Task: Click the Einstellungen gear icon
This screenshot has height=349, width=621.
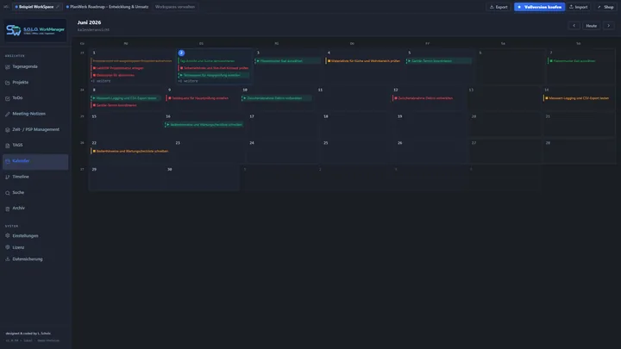Action: pos(8,235)
